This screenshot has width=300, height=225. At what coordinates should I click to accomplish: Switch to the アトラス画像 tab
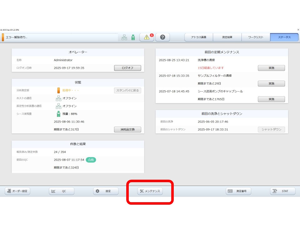click(x=199, y=37)
